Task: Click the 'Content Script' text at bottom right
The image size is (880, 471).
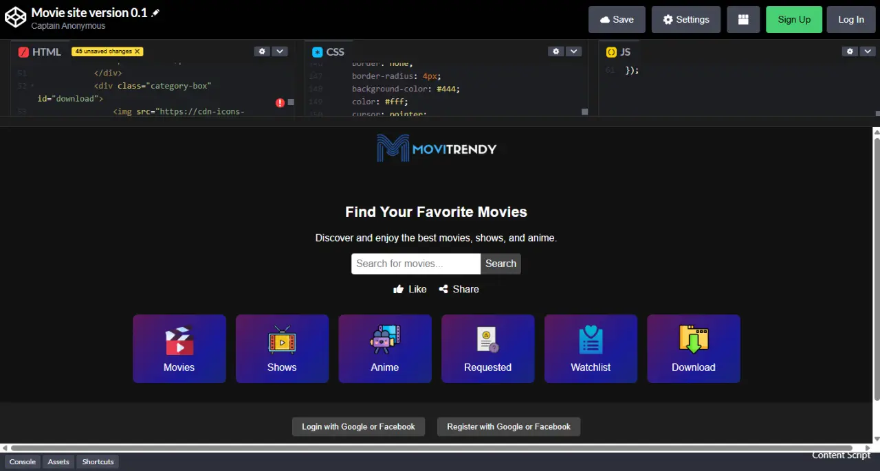Action: point(841,455)
